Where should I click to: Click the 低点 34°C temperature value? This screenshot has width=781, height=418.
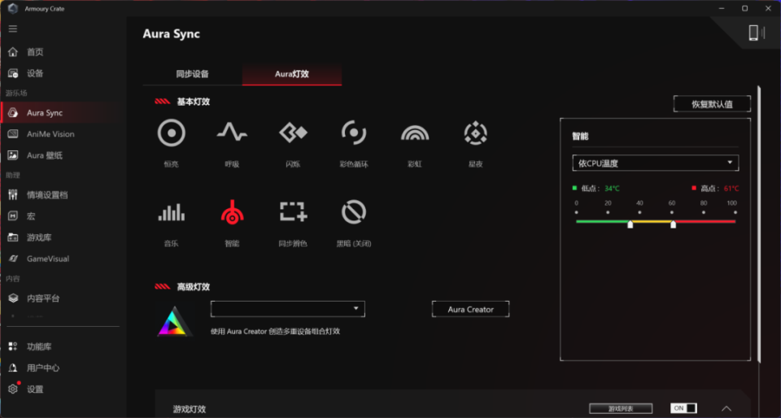click(x=612, y=189)
